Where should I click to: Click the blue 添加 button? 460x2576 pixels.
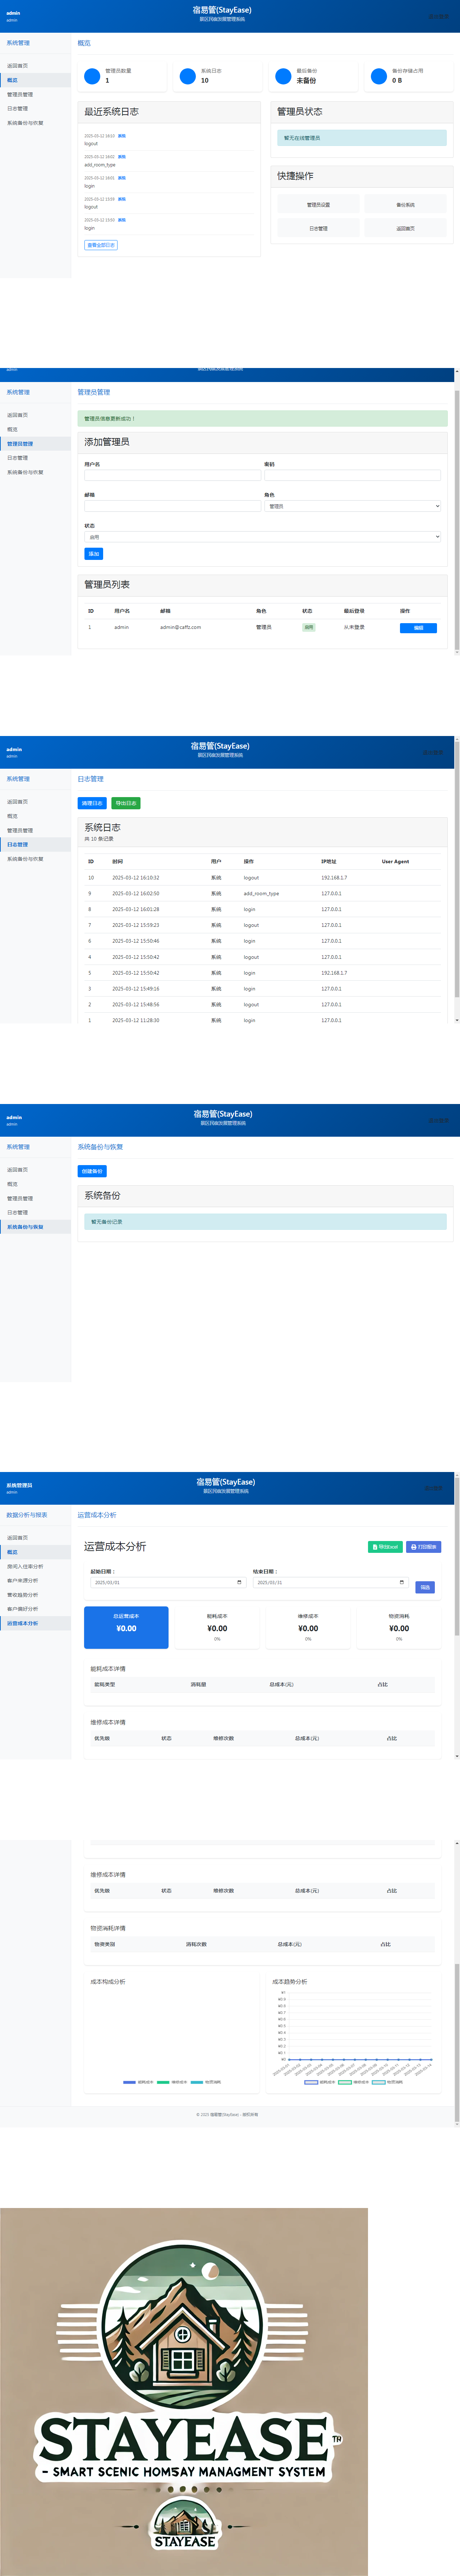click(x=94, y=554)
